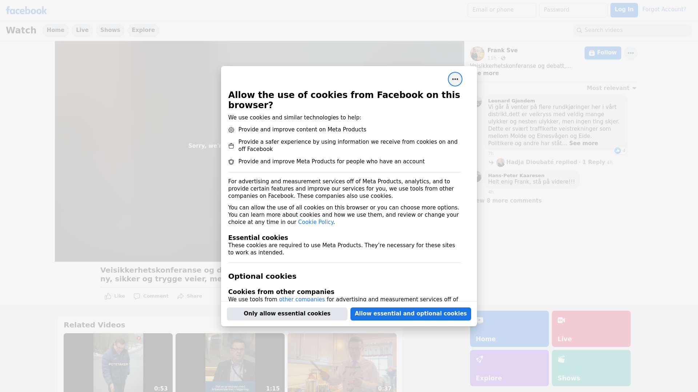Open the related video lasting 0:53
The image size is (698, 392).
[118, 363]
